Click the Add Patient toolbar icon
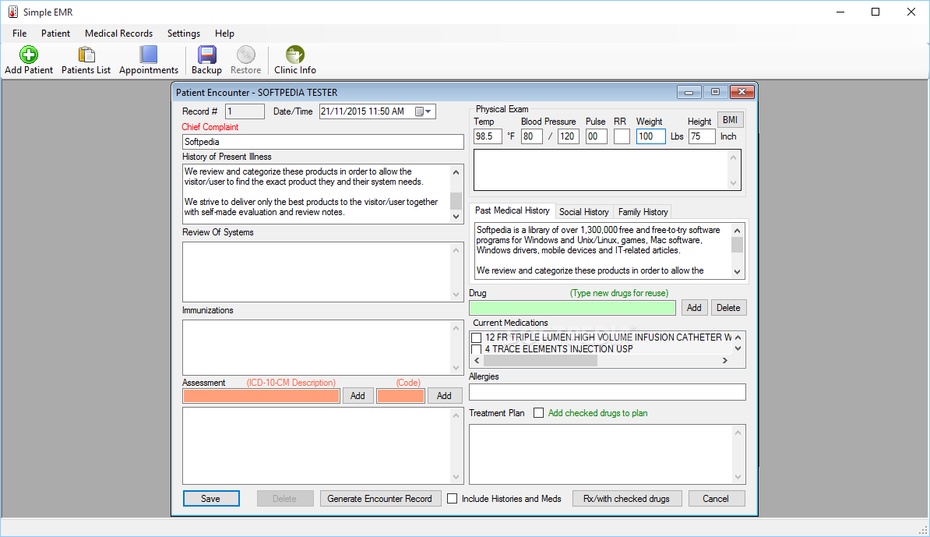 pyautogui.click(x=29, y=55)
